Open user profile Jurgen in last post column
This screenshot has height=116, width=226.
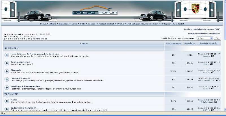[207, 56]
